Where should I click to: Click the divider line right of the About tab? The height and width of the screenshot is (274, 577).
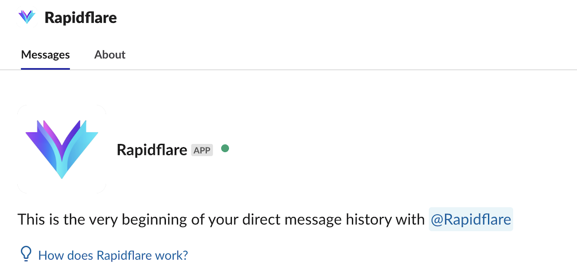pyautogui.click(x=337, y=70)
